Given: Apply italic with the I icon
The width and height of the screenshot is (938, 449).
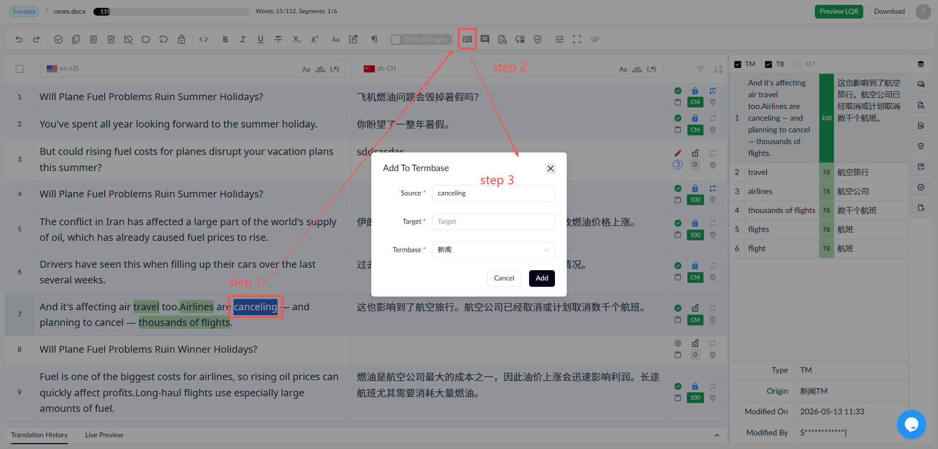Looking at the screenshot, I should (243, 39).
